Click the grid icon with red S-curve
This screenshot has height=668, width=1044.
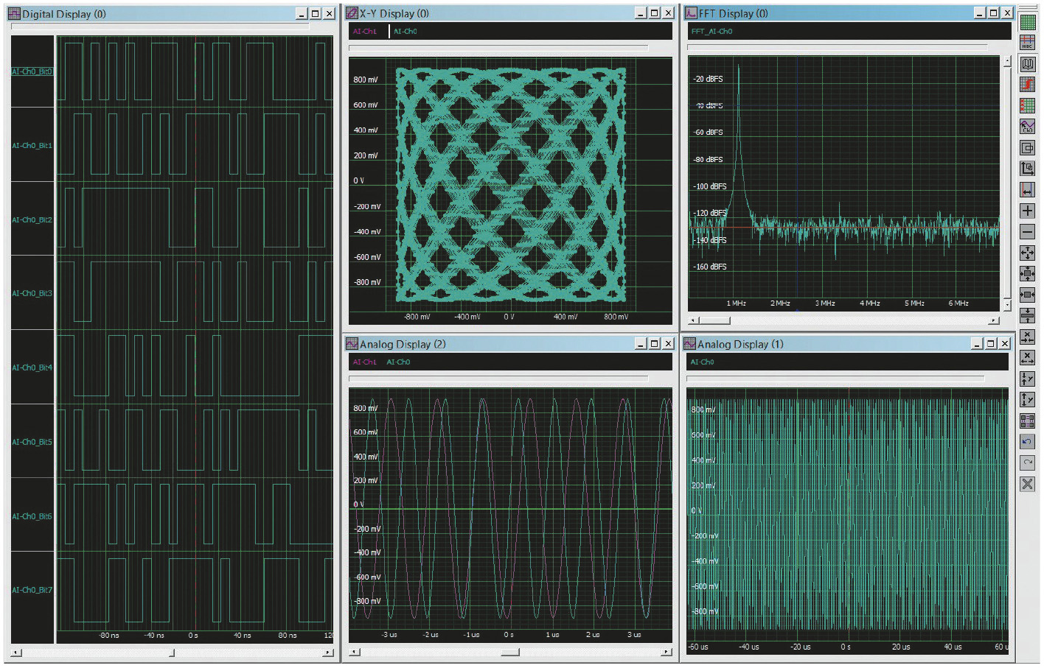pyautogui.click(x=1027, y=85)
